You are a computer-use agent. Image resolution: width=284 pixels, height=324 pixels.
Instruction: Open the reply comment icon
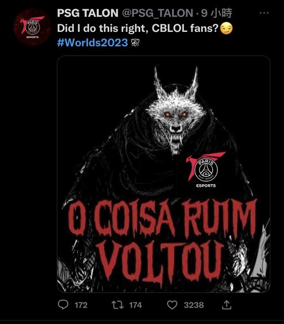[63, 305]
